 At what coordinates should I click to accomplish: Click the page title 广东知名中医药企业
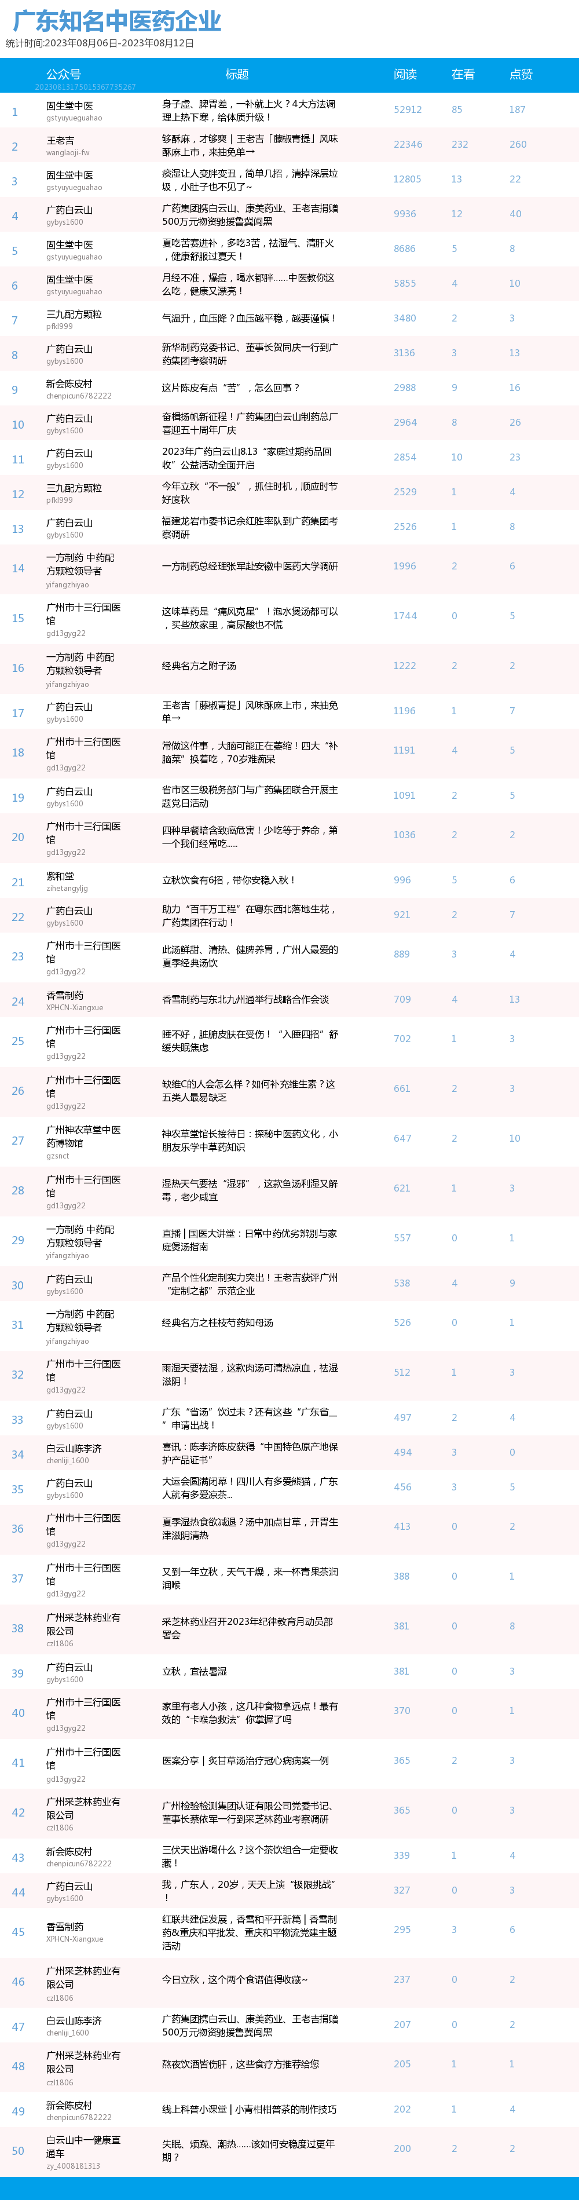tap(117, 20)
